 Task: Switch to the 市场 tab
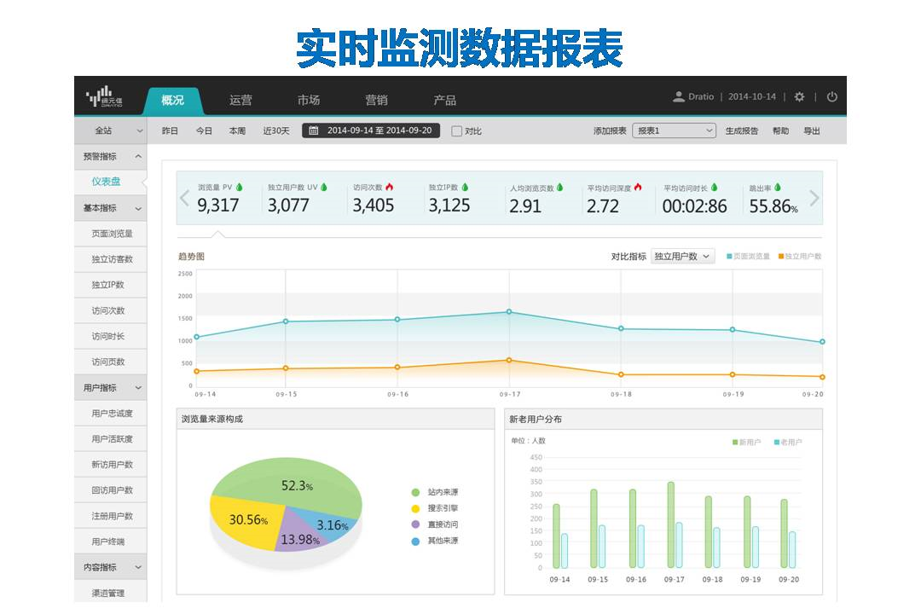(x=309, y=101)
